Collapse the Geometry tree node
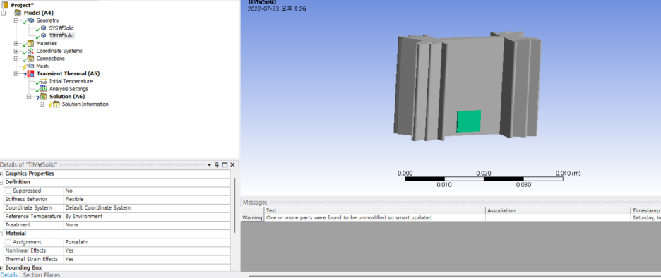 tap(16, 20)
